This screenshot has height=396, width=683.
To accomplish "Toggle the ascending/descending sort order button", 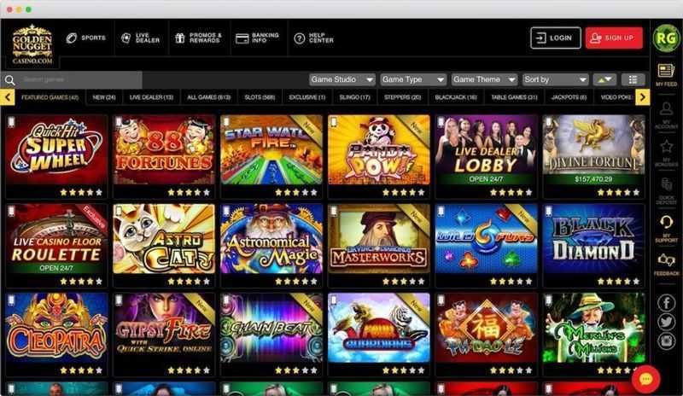I will pyautogui.click(x=604, y=79).
